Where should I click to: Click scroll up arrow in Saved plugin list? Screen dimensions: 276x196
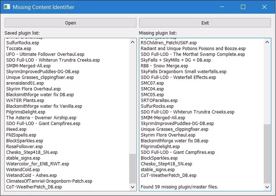pos(132,42)
